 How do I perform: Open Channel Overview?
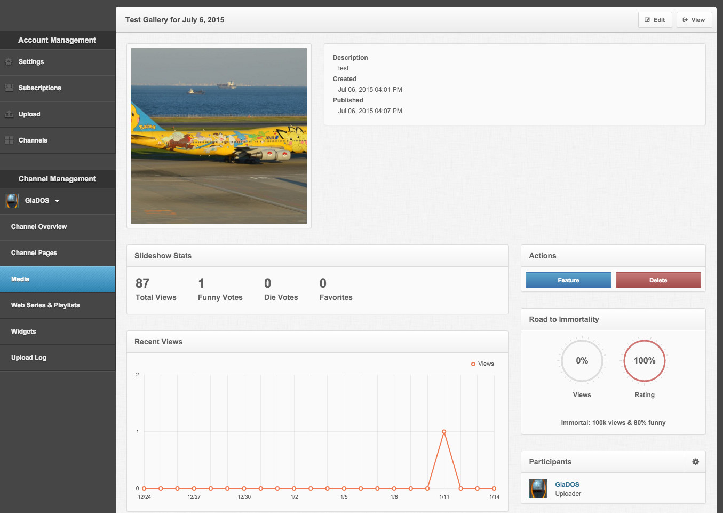coord(58,227)
